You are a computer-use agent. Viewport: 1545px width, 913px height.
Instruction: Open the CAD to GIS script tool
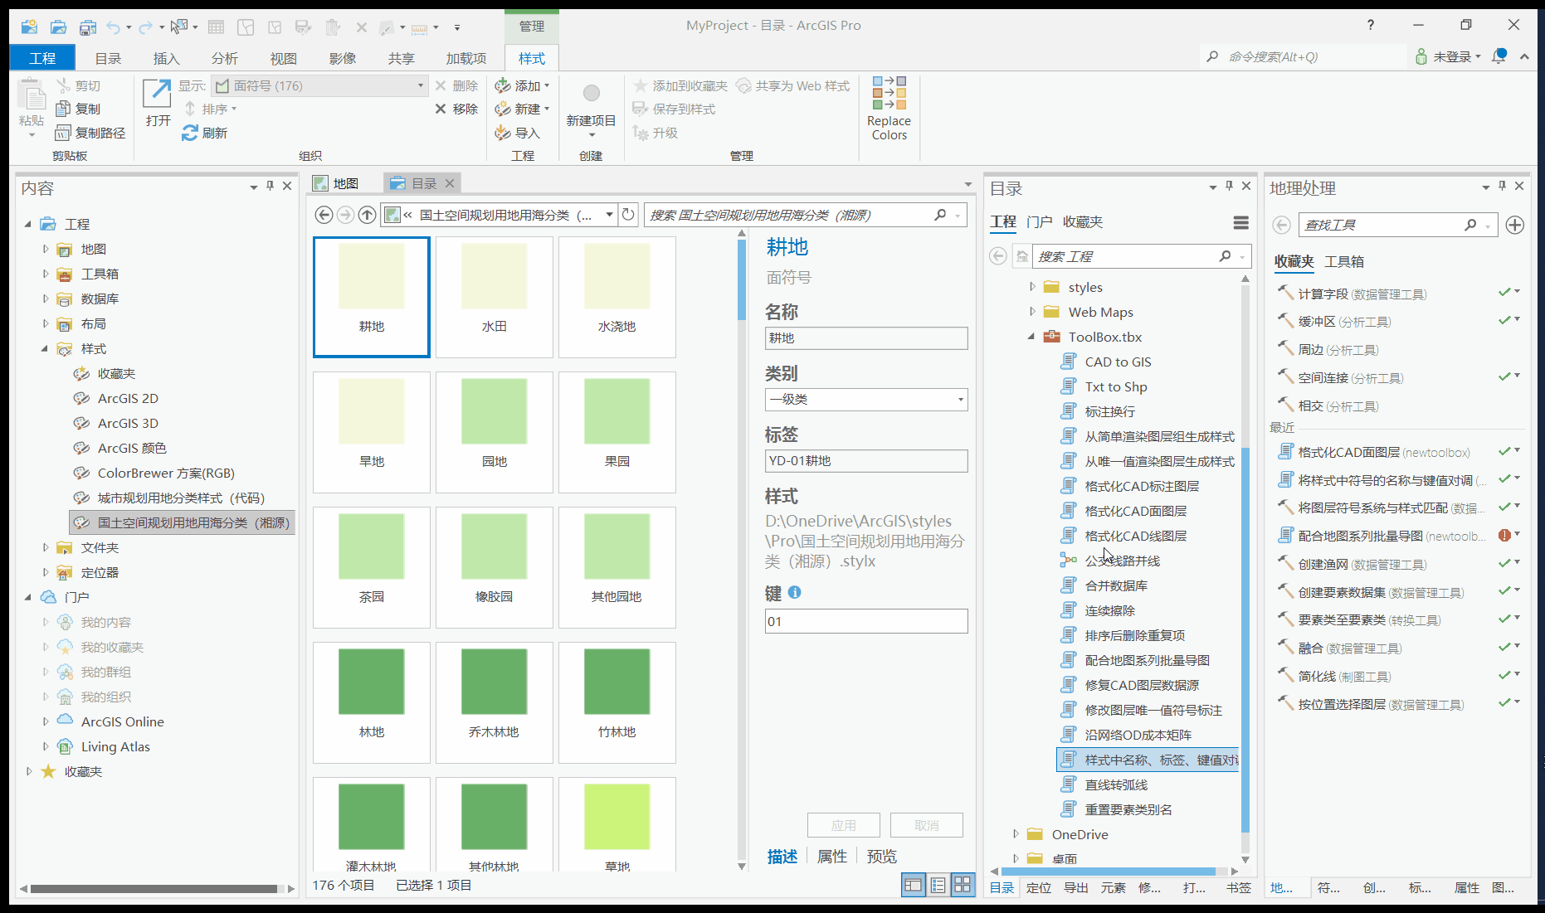pos(1118,362)
